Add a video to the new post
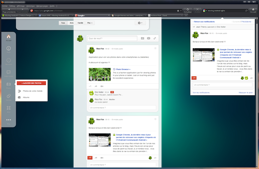259x169 pixels. point(149,38)
